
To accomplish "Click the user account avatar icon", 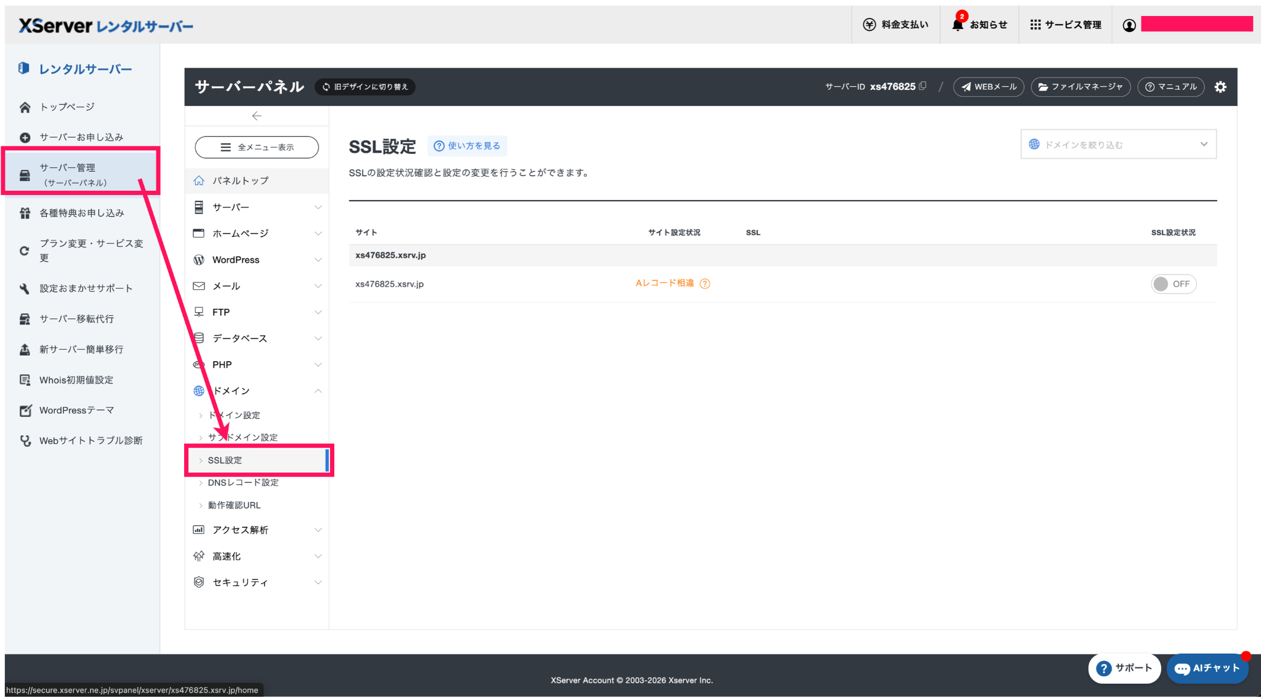I will click(x=1129, y=25).
